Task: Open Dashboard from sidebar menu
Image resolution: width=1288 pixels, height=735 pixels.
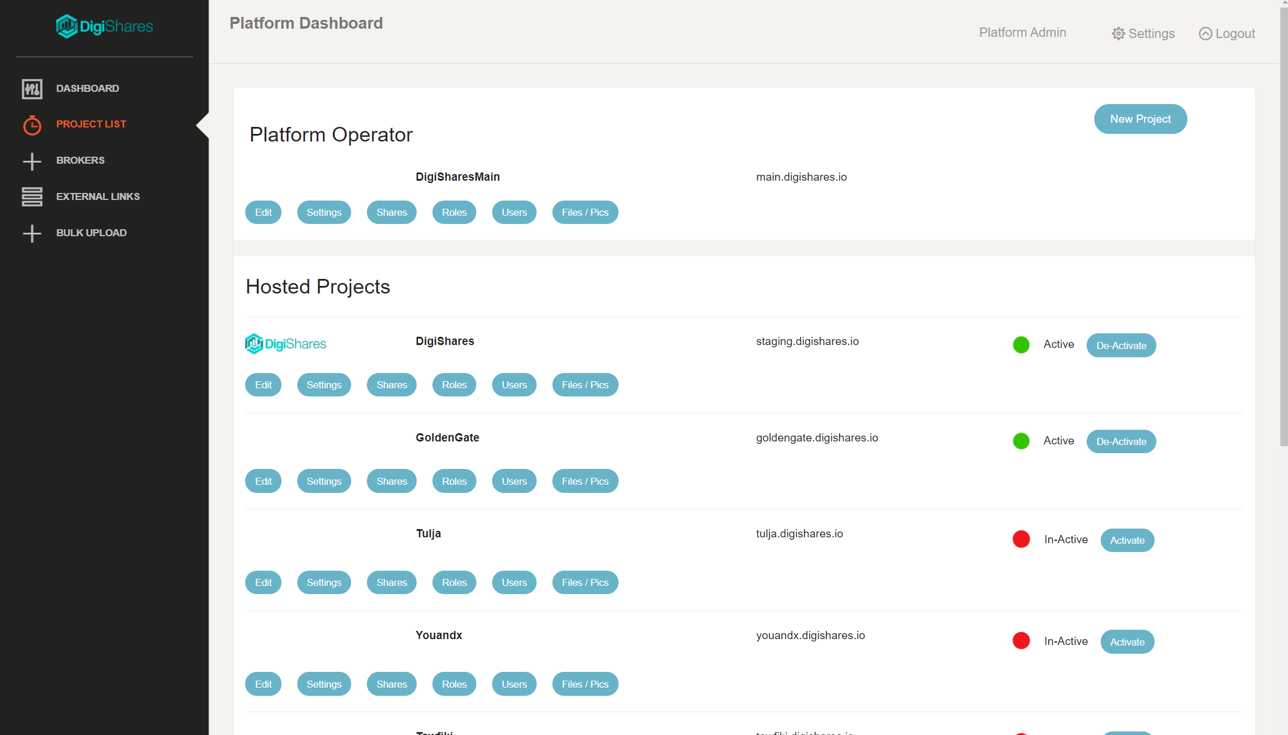Action: (88, 88)
